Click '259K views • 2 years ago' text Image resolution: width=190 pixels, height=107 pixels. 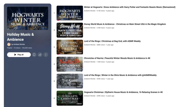(x=105, y=96)
